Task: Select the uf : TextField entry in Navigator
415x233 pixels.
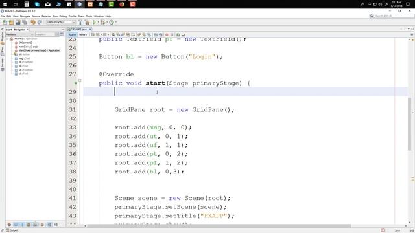Action: 25,70
